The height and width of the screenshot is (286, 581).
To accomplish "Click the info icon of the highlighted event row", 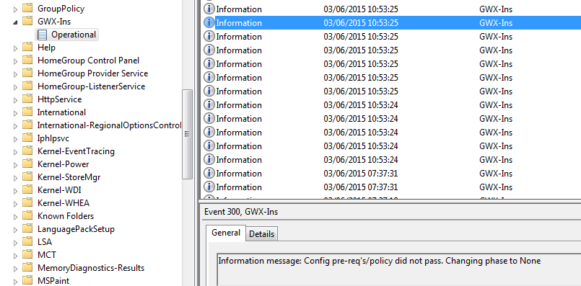I will (x=209, y=22).
